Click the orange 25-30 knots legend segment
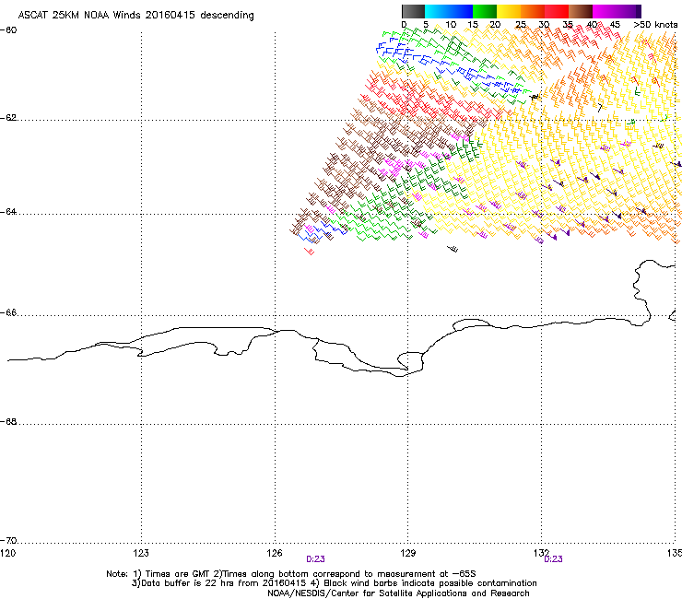The width and height of the screenshot is (682, 599). pos(533,11)
